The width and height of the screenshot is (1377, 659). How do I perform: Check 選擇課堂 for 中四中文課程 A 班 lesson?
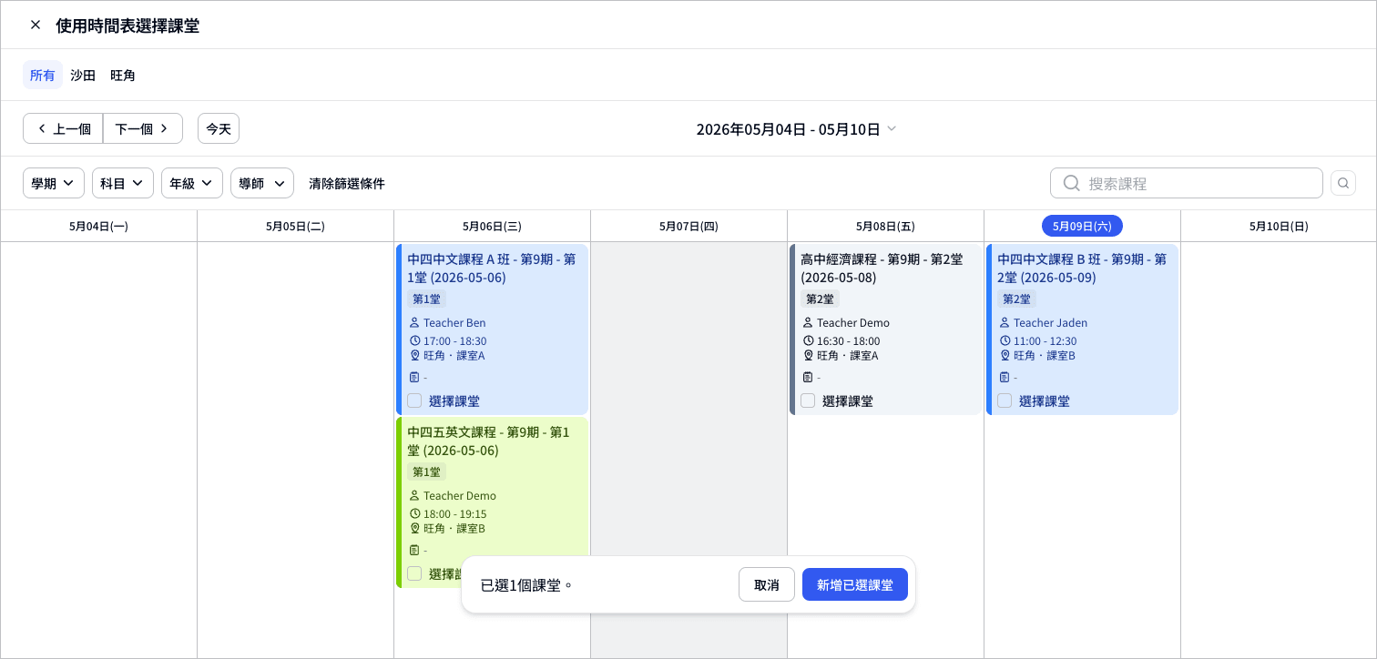(414, 400)
